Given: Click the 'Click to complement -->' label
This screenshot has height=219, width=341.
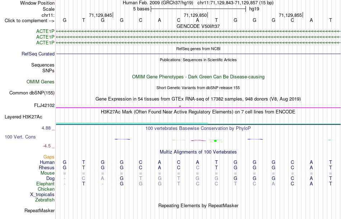Looking at the screenshot, I should (x=29, y=21).
